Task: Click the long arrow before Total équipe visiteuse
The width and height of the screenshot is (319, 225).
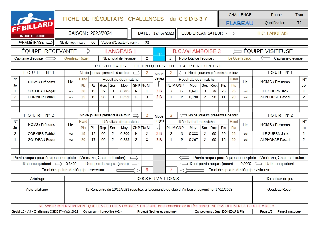Action: pyautogui.click(x=192, y=170)
